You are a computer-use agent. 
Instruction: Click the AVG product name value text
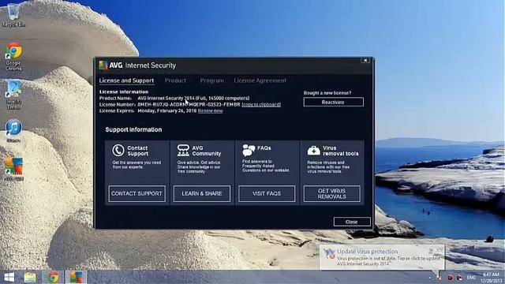pos(193,98)
